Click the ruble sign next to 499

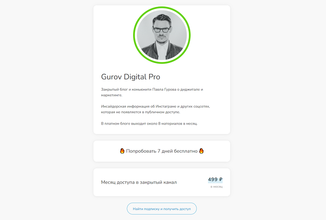pyautogui.click(x=221, y=180)
